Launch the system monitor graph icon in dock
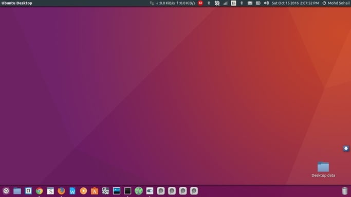Image resolution: width=351 pixels, height=197 pixels. [x=117, y=191]
